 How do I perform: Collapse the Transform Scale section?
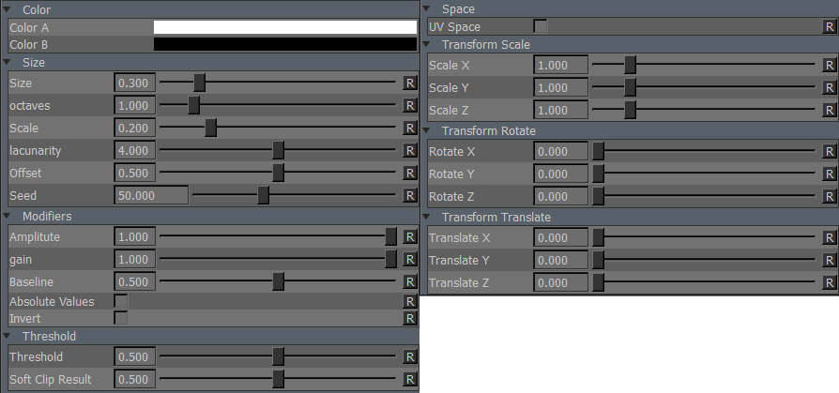426,44
